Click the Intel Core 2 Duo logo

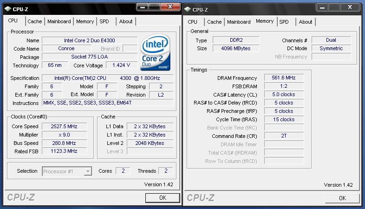(155, 52)
